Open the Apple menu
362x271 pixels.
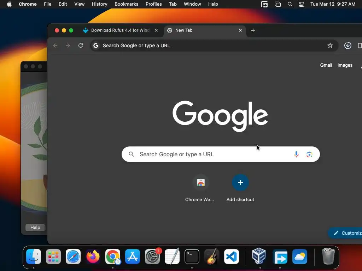(x=9, y=4)
